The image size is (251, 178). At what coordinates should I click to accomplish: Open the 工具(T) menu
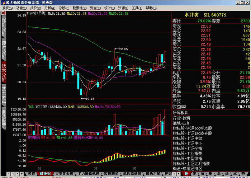pyautogui.click(x=137, y=8)
